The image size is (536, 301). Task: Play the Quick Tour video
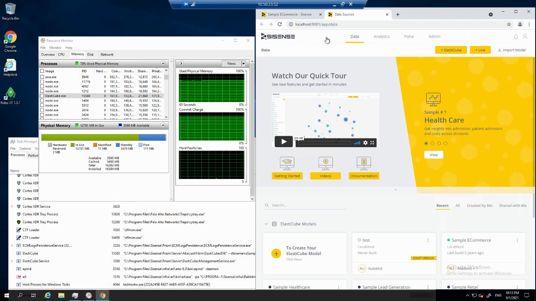point(283,142)
